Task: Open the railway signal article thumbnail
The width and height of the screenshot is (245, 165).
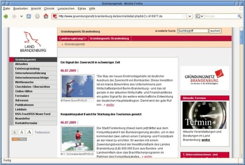Action: [77, 86]
